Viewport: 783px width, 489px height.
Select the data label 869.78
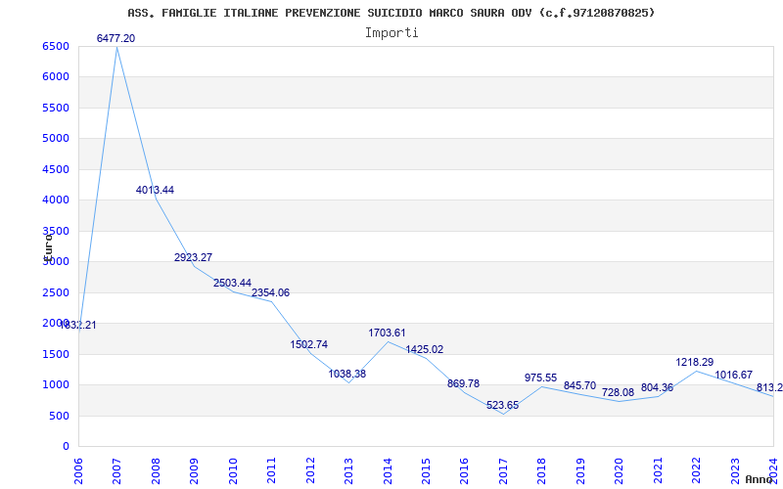coord(463,383)
